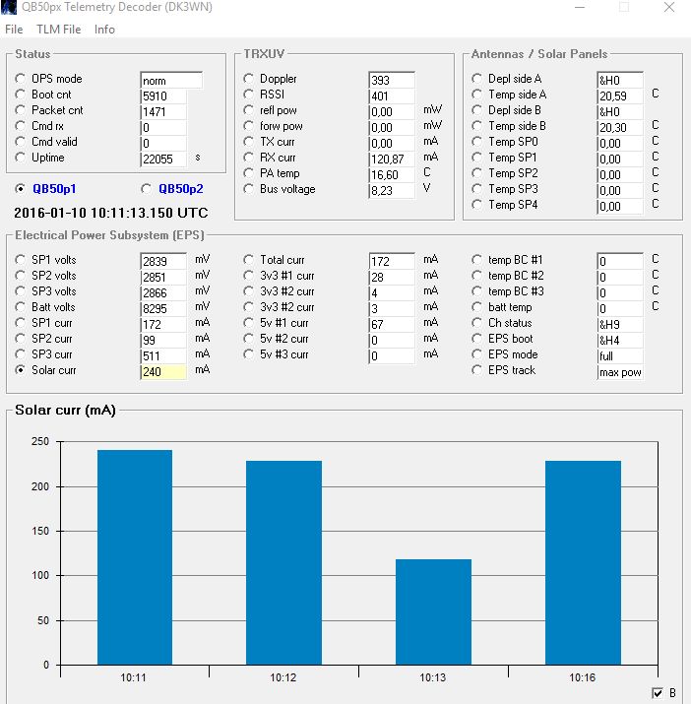Click the 10:11 bar in the chart

(135, 557)
